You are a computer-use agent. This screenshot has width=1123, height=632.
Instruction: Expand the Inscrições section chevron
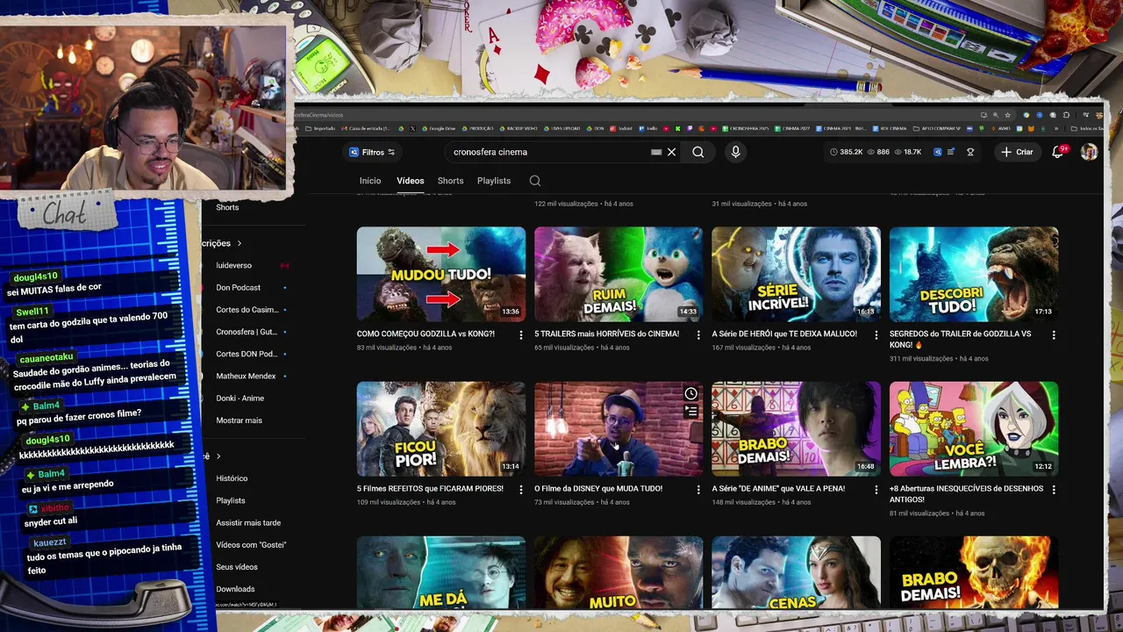[x=239, y=243]
